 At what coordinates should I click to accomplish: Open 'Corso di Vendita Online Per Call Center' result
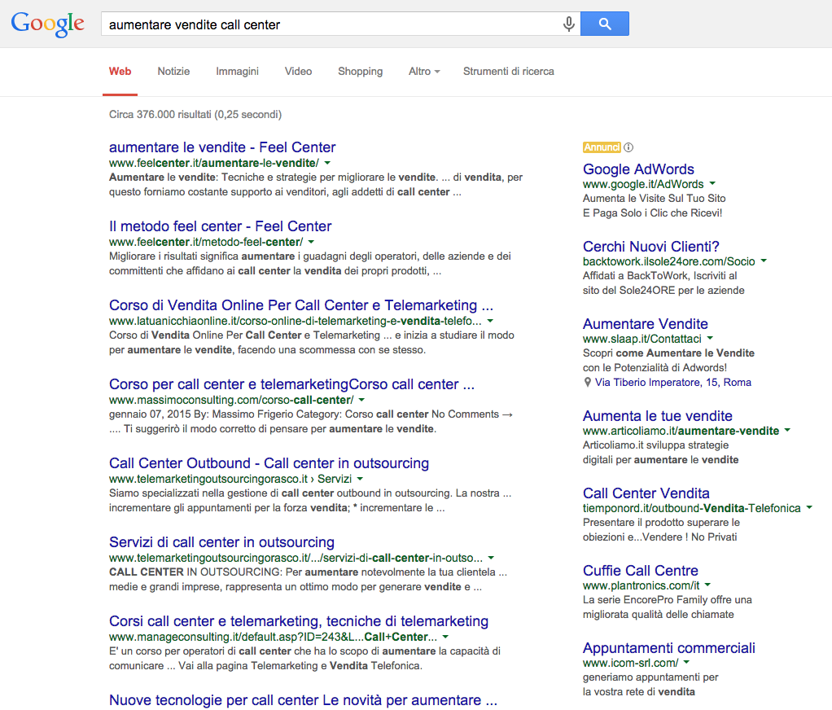pyautogui.click(x=301, y=305)
